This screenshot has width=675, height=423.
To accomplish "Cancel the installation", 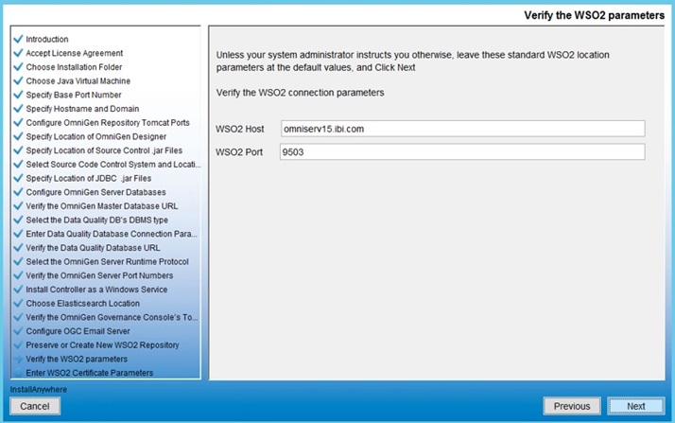I will pyautogui.click(x=35, y=406).
